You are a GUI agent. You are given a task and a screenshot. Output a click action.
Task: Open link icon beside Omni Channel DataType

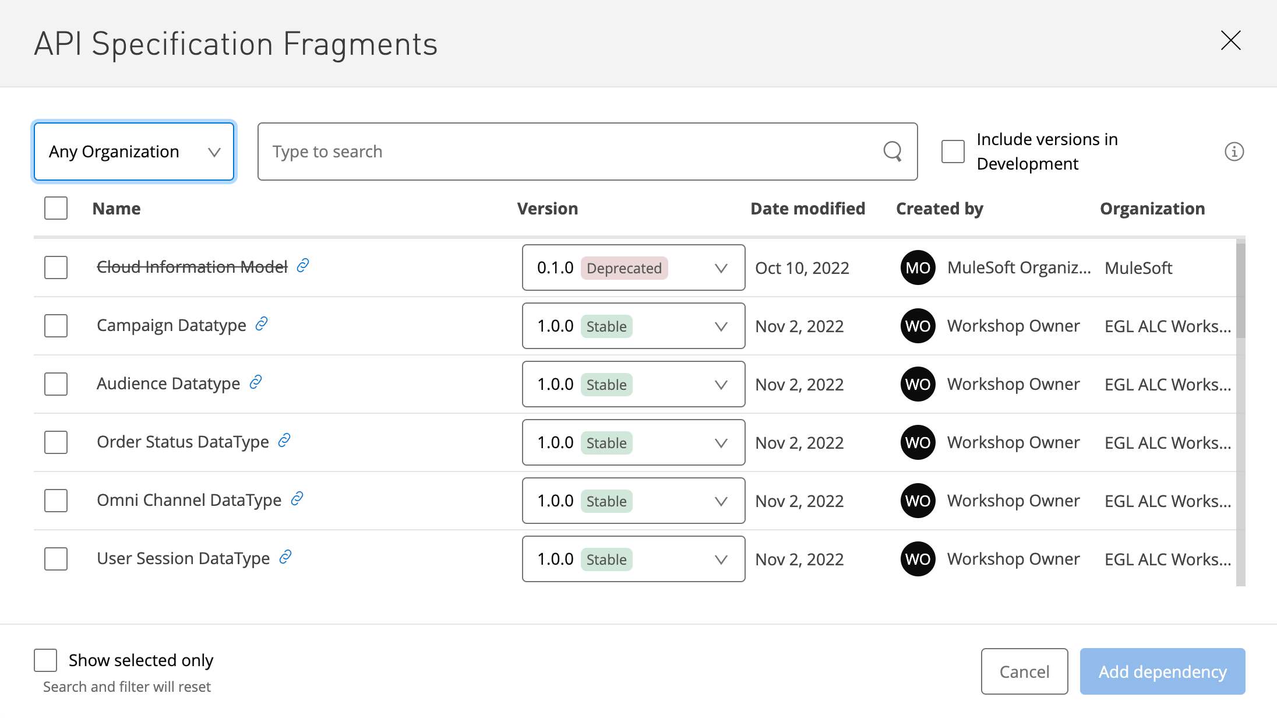[x=297, y=499]
